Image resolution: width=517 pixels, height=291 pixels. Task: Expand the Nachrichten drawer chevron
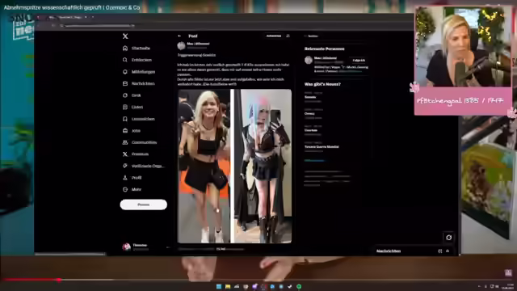(448, 251)
